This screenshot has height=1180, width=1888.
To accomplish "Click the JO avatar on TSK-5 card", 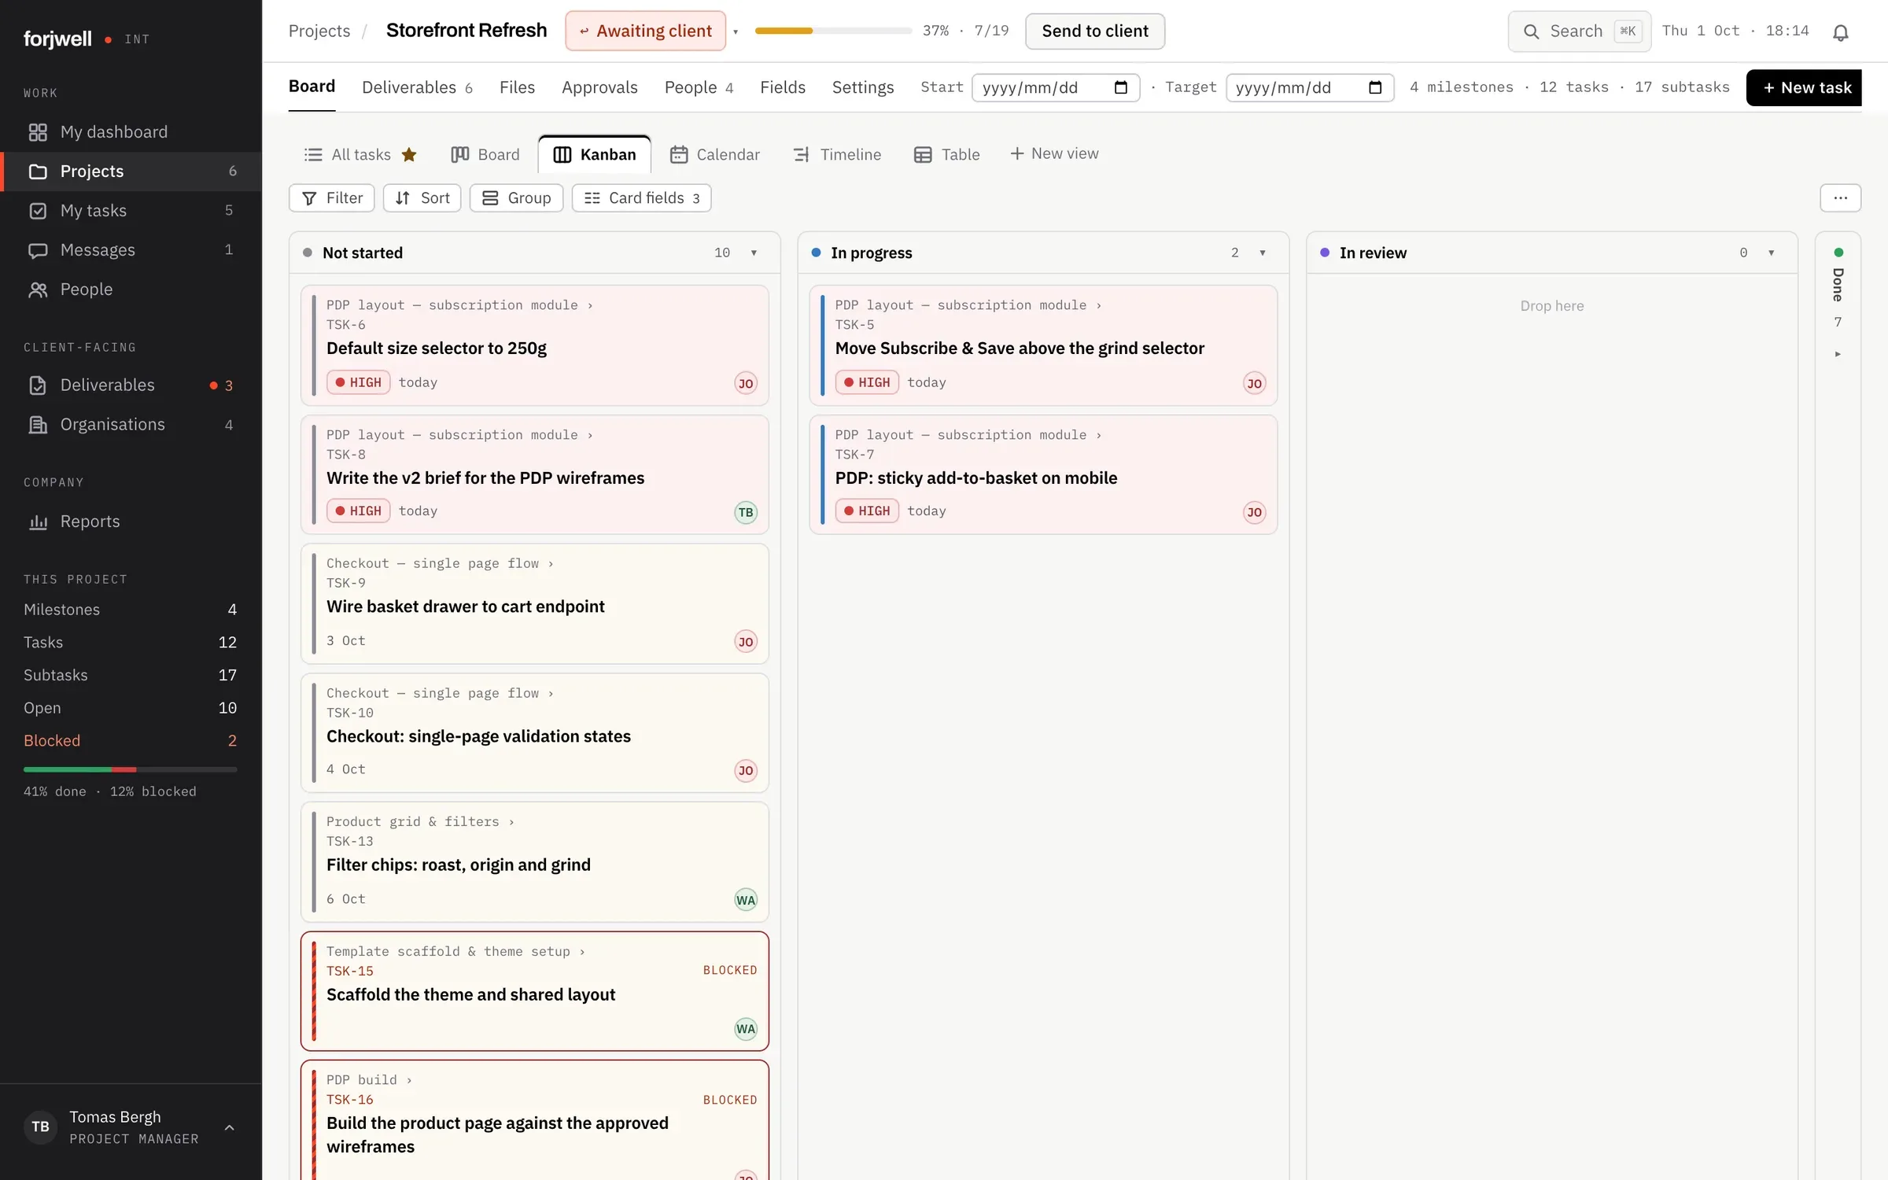I will (1255, 383).
